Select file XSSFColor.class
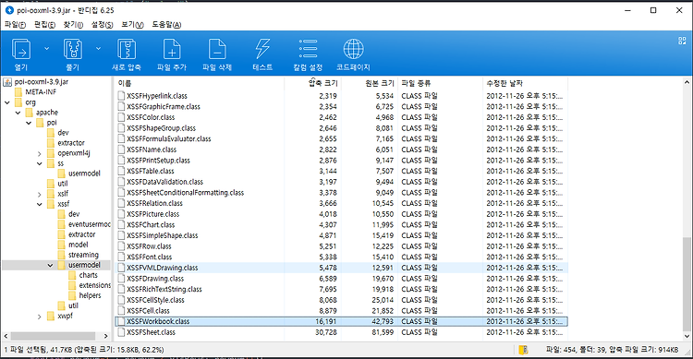 (151, 117)
